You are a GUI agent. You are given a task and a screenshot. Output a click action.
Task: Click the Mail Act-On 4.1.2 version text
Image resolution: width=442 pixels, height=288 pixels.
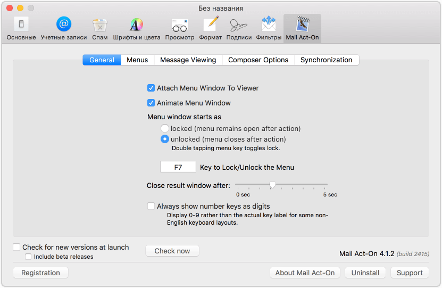[x=366, y=253]
